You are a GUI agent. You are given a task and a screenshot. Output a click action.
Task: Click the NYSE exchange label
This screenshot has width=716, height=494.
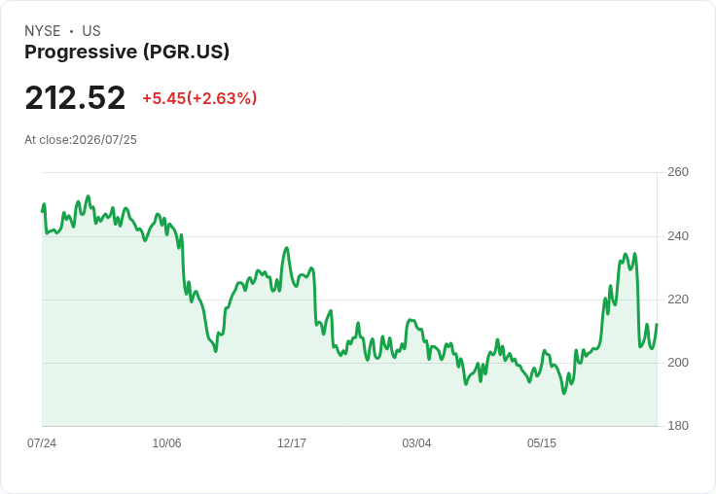pos(43,31)
